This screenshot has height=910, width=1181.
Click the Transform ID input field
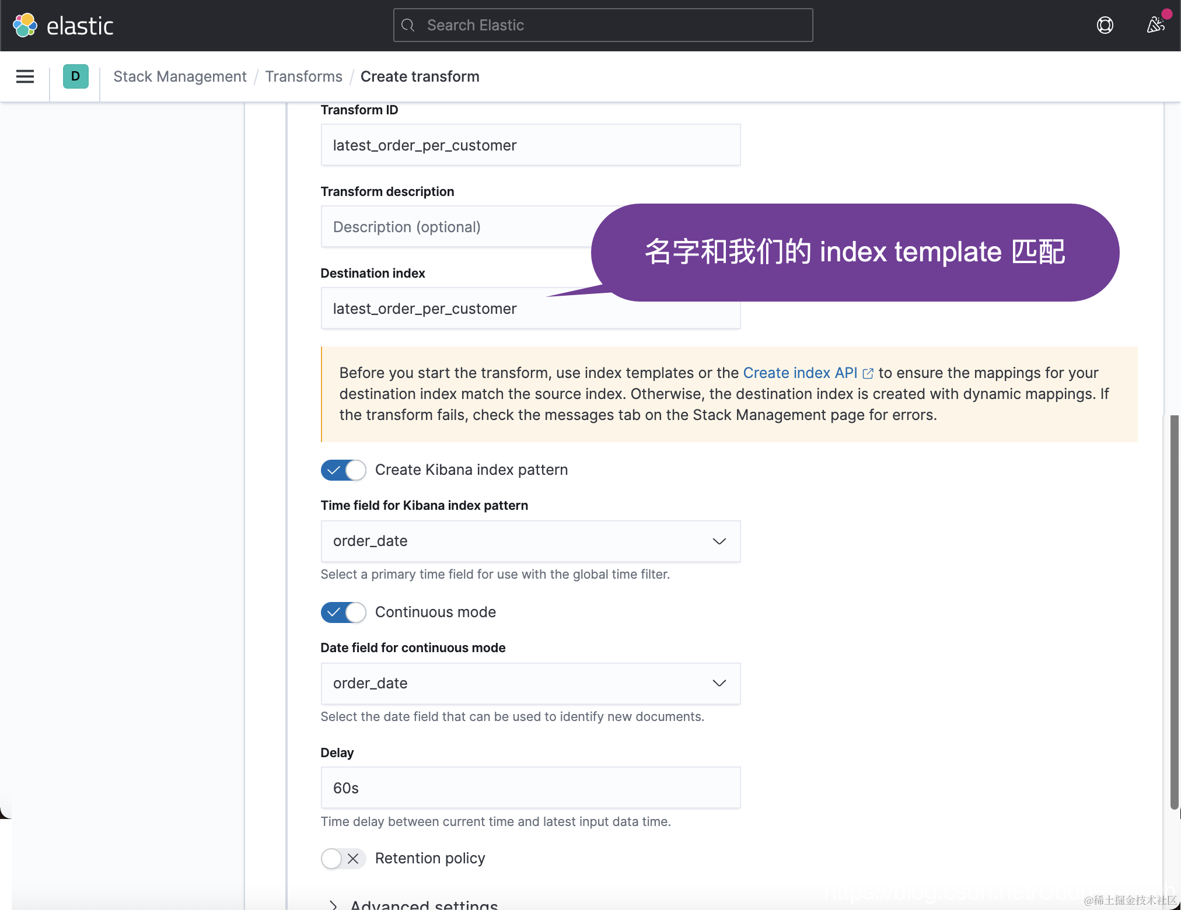pos(530,145)
